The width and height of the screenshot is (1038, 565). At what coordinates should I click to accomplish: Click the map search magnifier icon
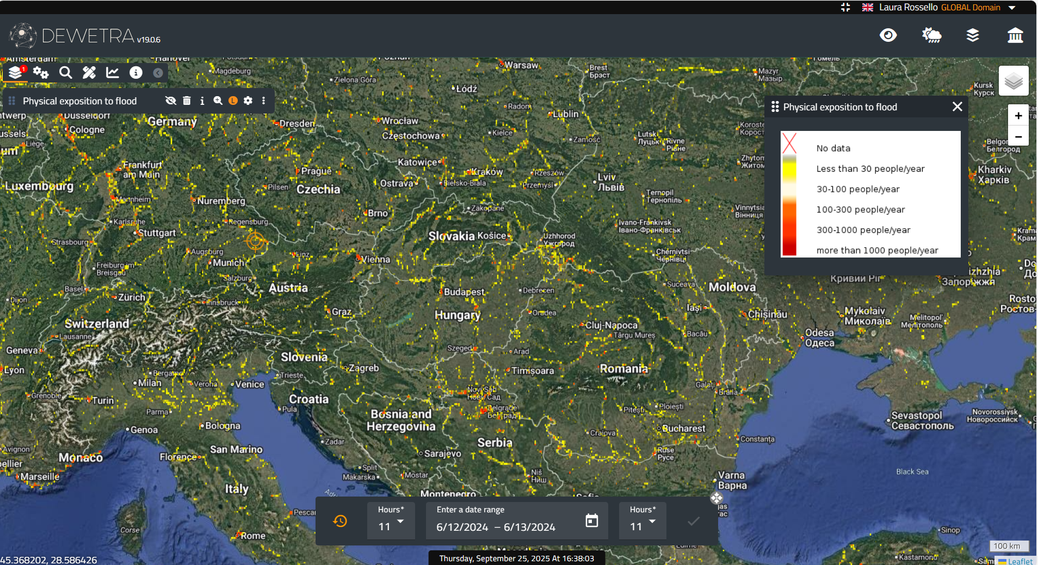65,73
